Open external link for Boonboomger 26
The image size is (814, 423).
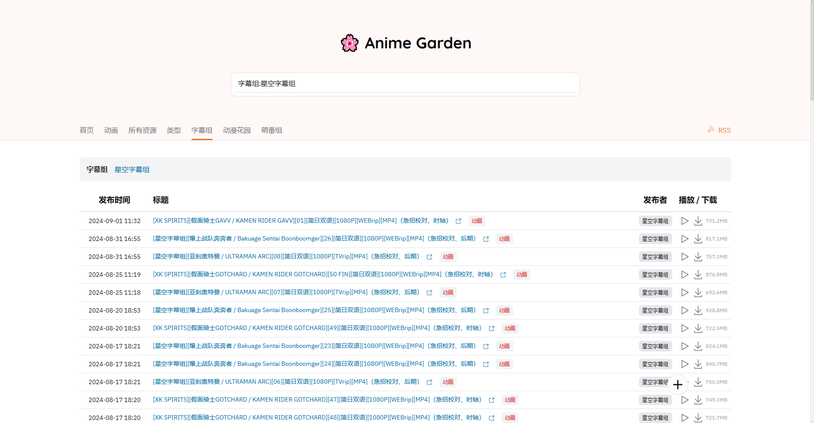coord(486,239)
